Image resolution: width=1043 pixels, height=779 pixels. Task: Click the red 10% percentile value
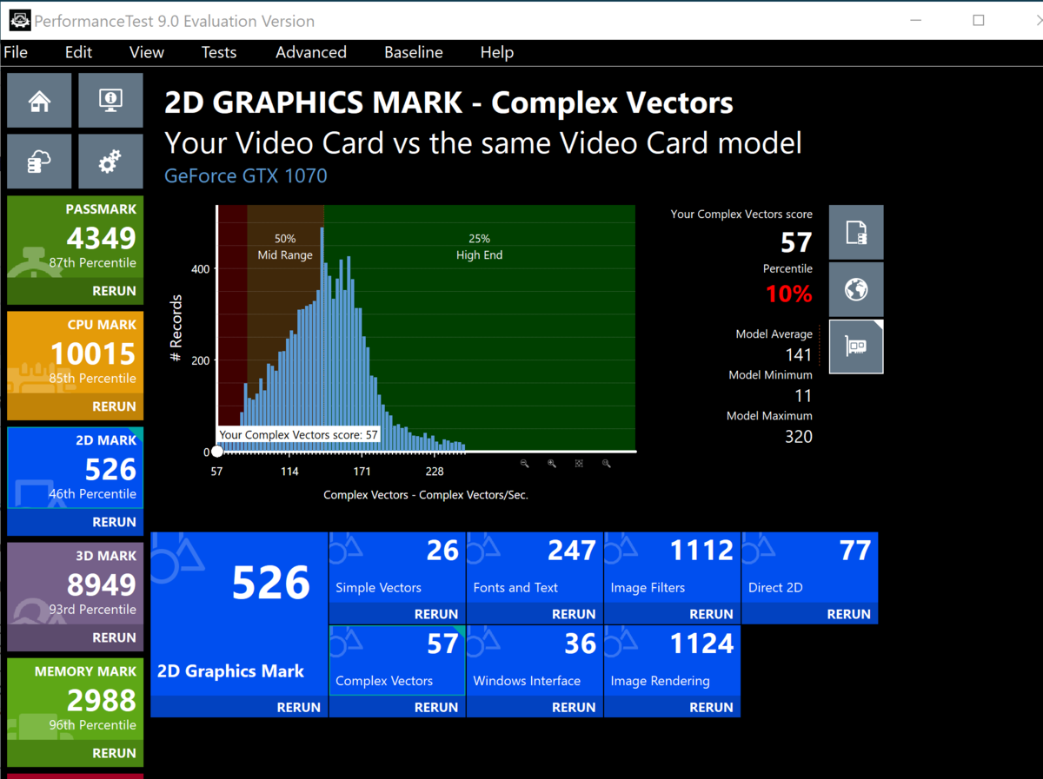pos(789,294)
